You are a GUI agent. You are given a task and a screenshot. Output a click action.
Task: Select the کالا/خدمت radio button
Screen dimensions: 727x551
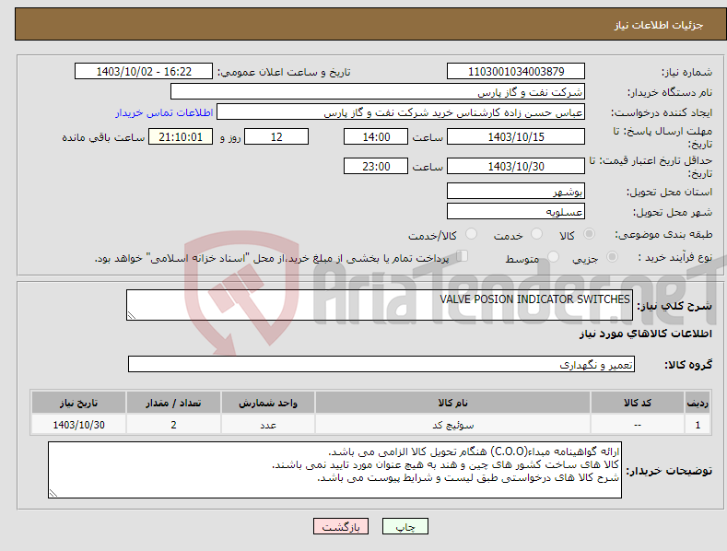coord(471,234)
